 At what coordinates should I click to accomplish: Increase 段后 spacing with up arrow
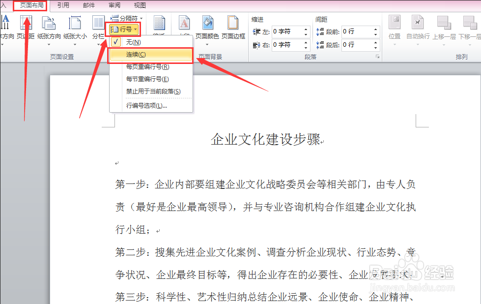click(x=376, y=42)
